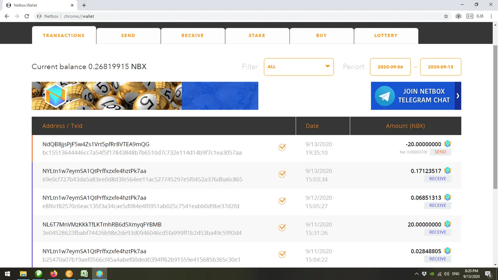498x280 pixels.
Task: Open the Windows Start menu
Action: point(7,274)
